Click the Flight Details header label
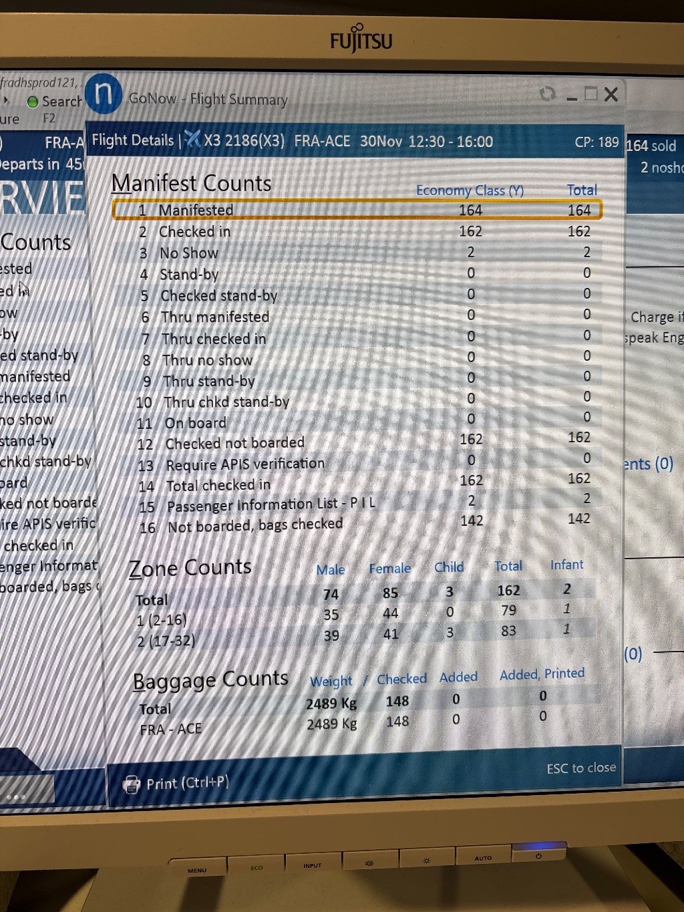684x912 pixels. tap(132, 140)
